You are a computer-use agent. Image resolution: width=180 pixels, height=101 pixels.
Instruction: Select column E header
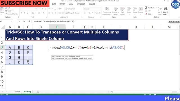pyautogui.click(x=57, y=27)
